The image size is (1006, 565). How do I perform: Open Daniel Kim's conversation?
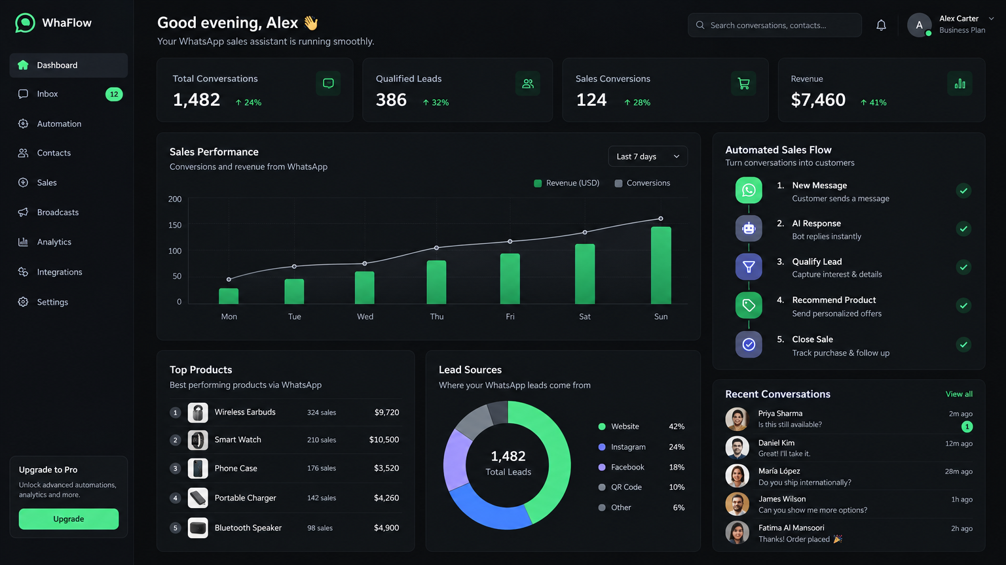coord(849,448)
